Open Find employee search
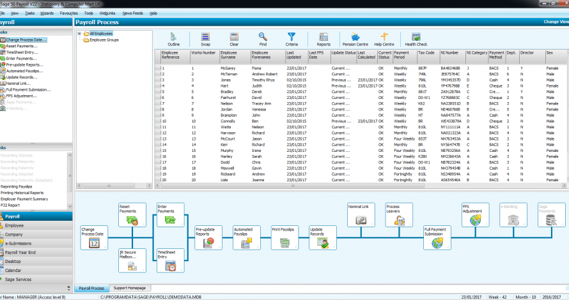Screen dimensions: 569x300 point(263,39)
